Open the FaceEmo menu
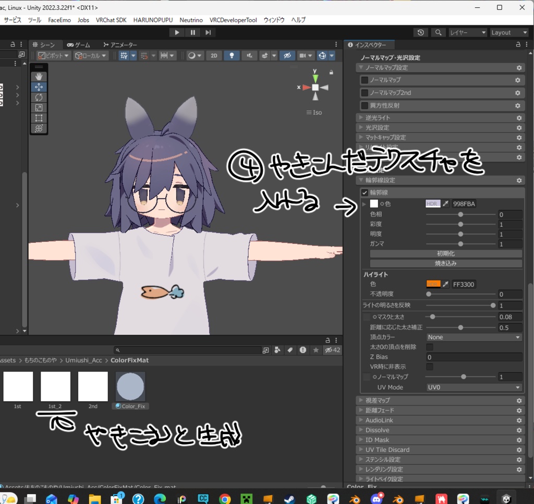This screenshot has width=534, height=504. tap(59, 20)
